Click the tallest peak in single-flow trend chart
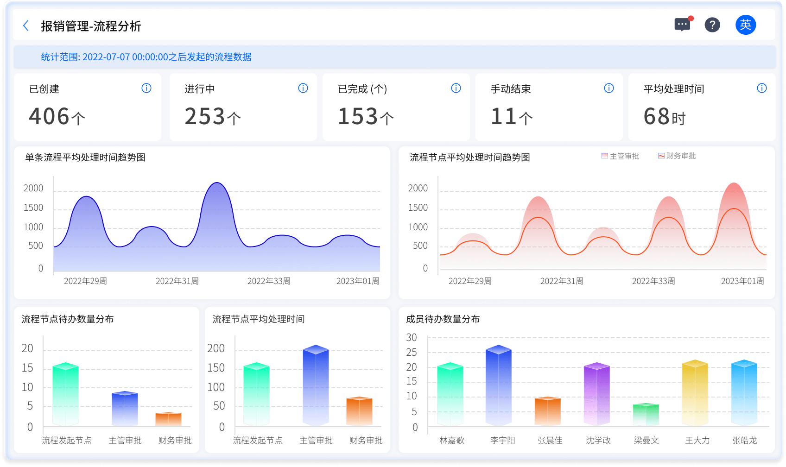786x467 pixels. (x=217, y=183)
